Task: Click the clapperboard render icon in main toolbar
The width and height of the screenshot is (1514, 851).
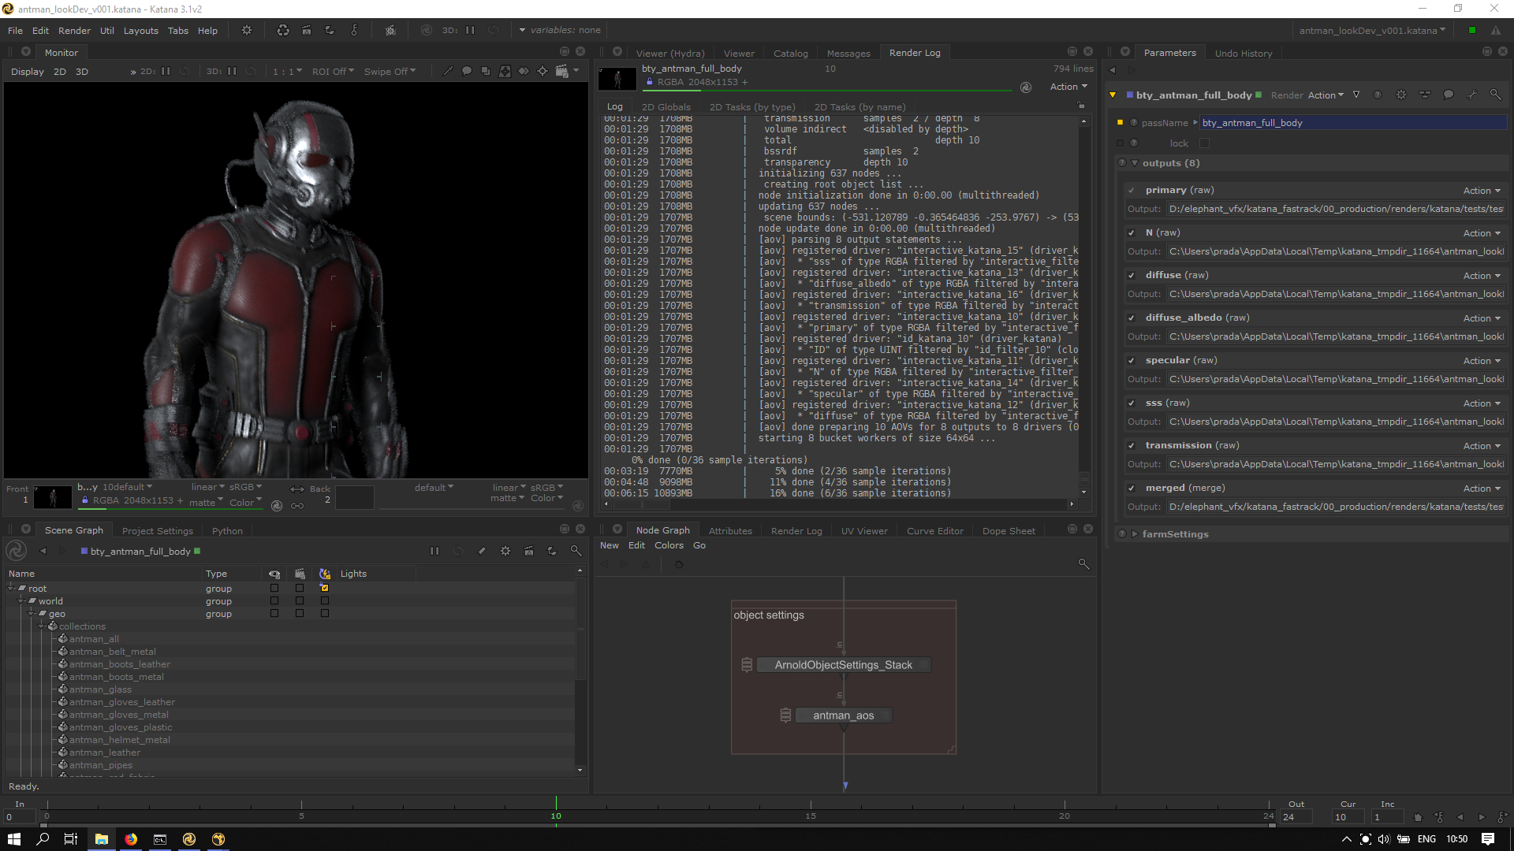Action: coord(307,30)
